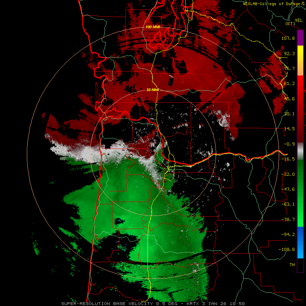
Task: Click the 61.2 velocity scale value
Action: 289,84
